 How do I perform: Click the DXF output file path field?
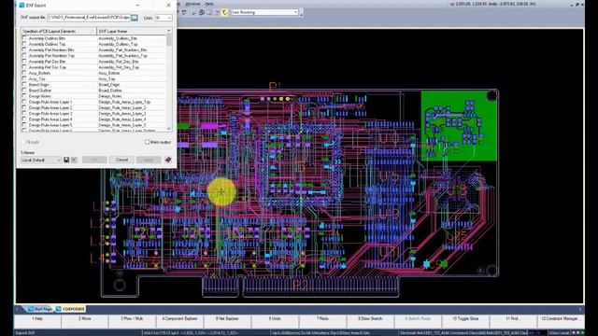coord(89,18)
